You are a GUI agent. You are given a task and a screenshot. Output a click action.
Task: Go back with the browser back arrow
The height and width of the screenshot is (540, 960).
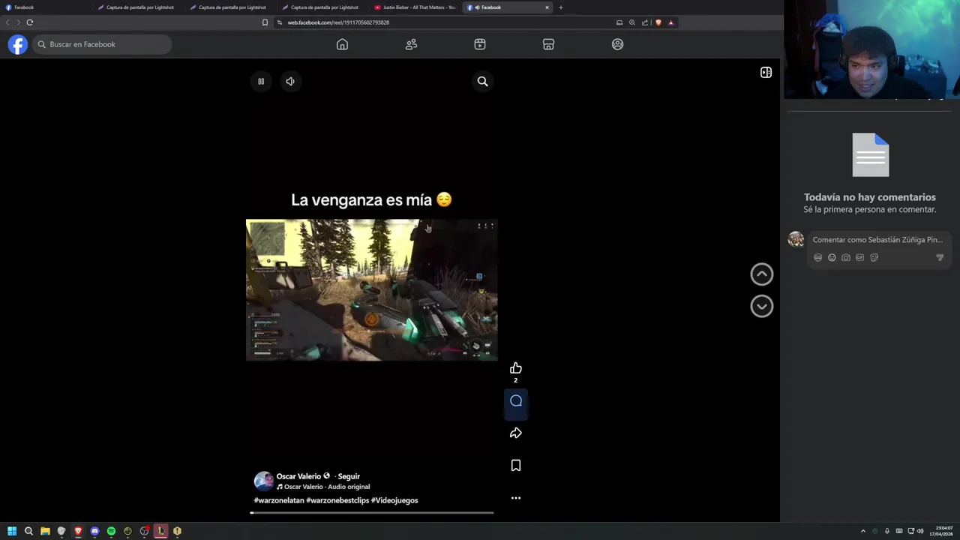[x=7, y=22]
